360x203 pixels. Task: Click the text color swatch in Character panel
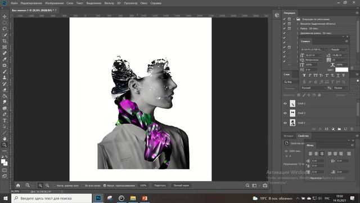341,69
